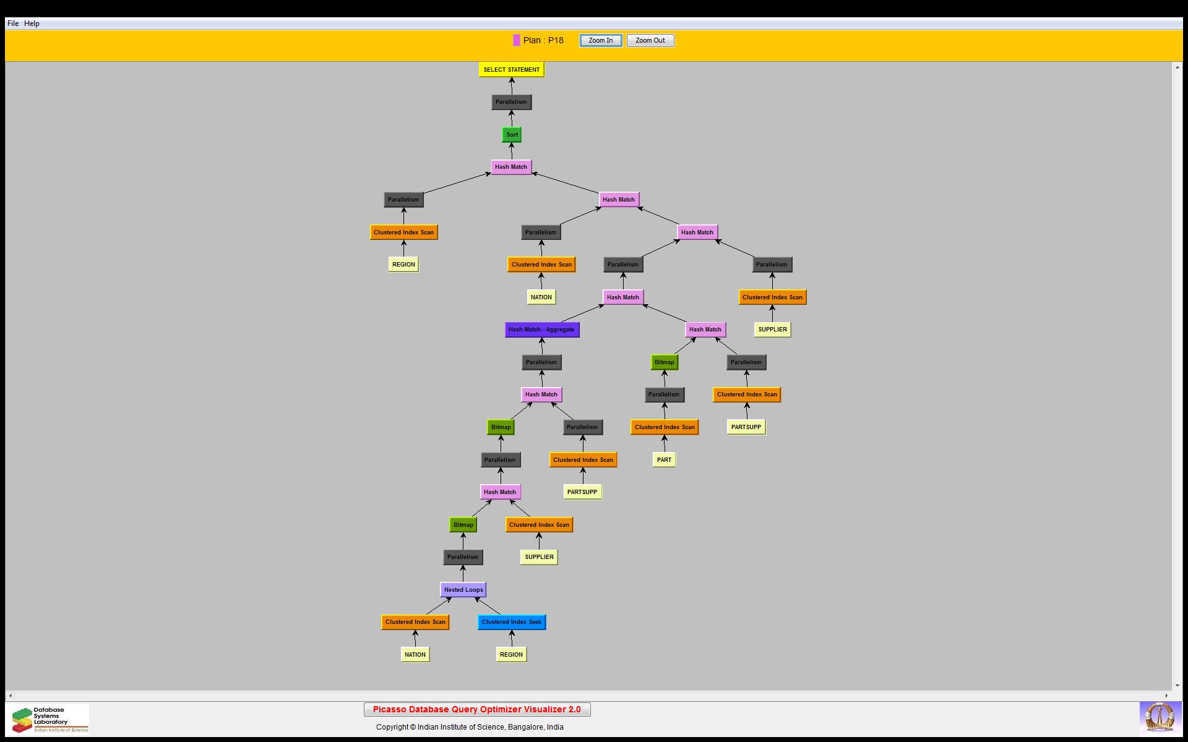This screenshot has width=1188, height=742.
Task: Click the Picasso Database Query Optimizer Visualizer banner
Action: point(476,709)
